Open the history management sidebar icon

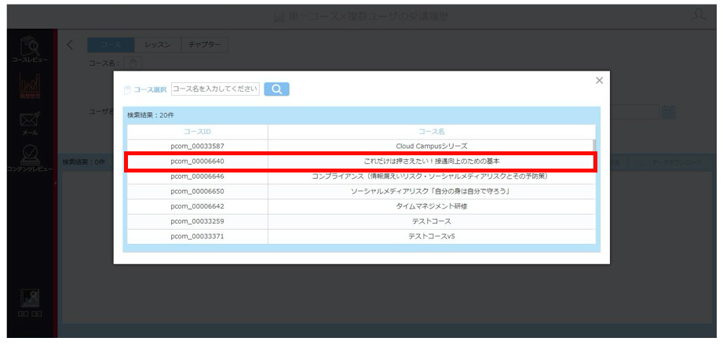point(30,85)
